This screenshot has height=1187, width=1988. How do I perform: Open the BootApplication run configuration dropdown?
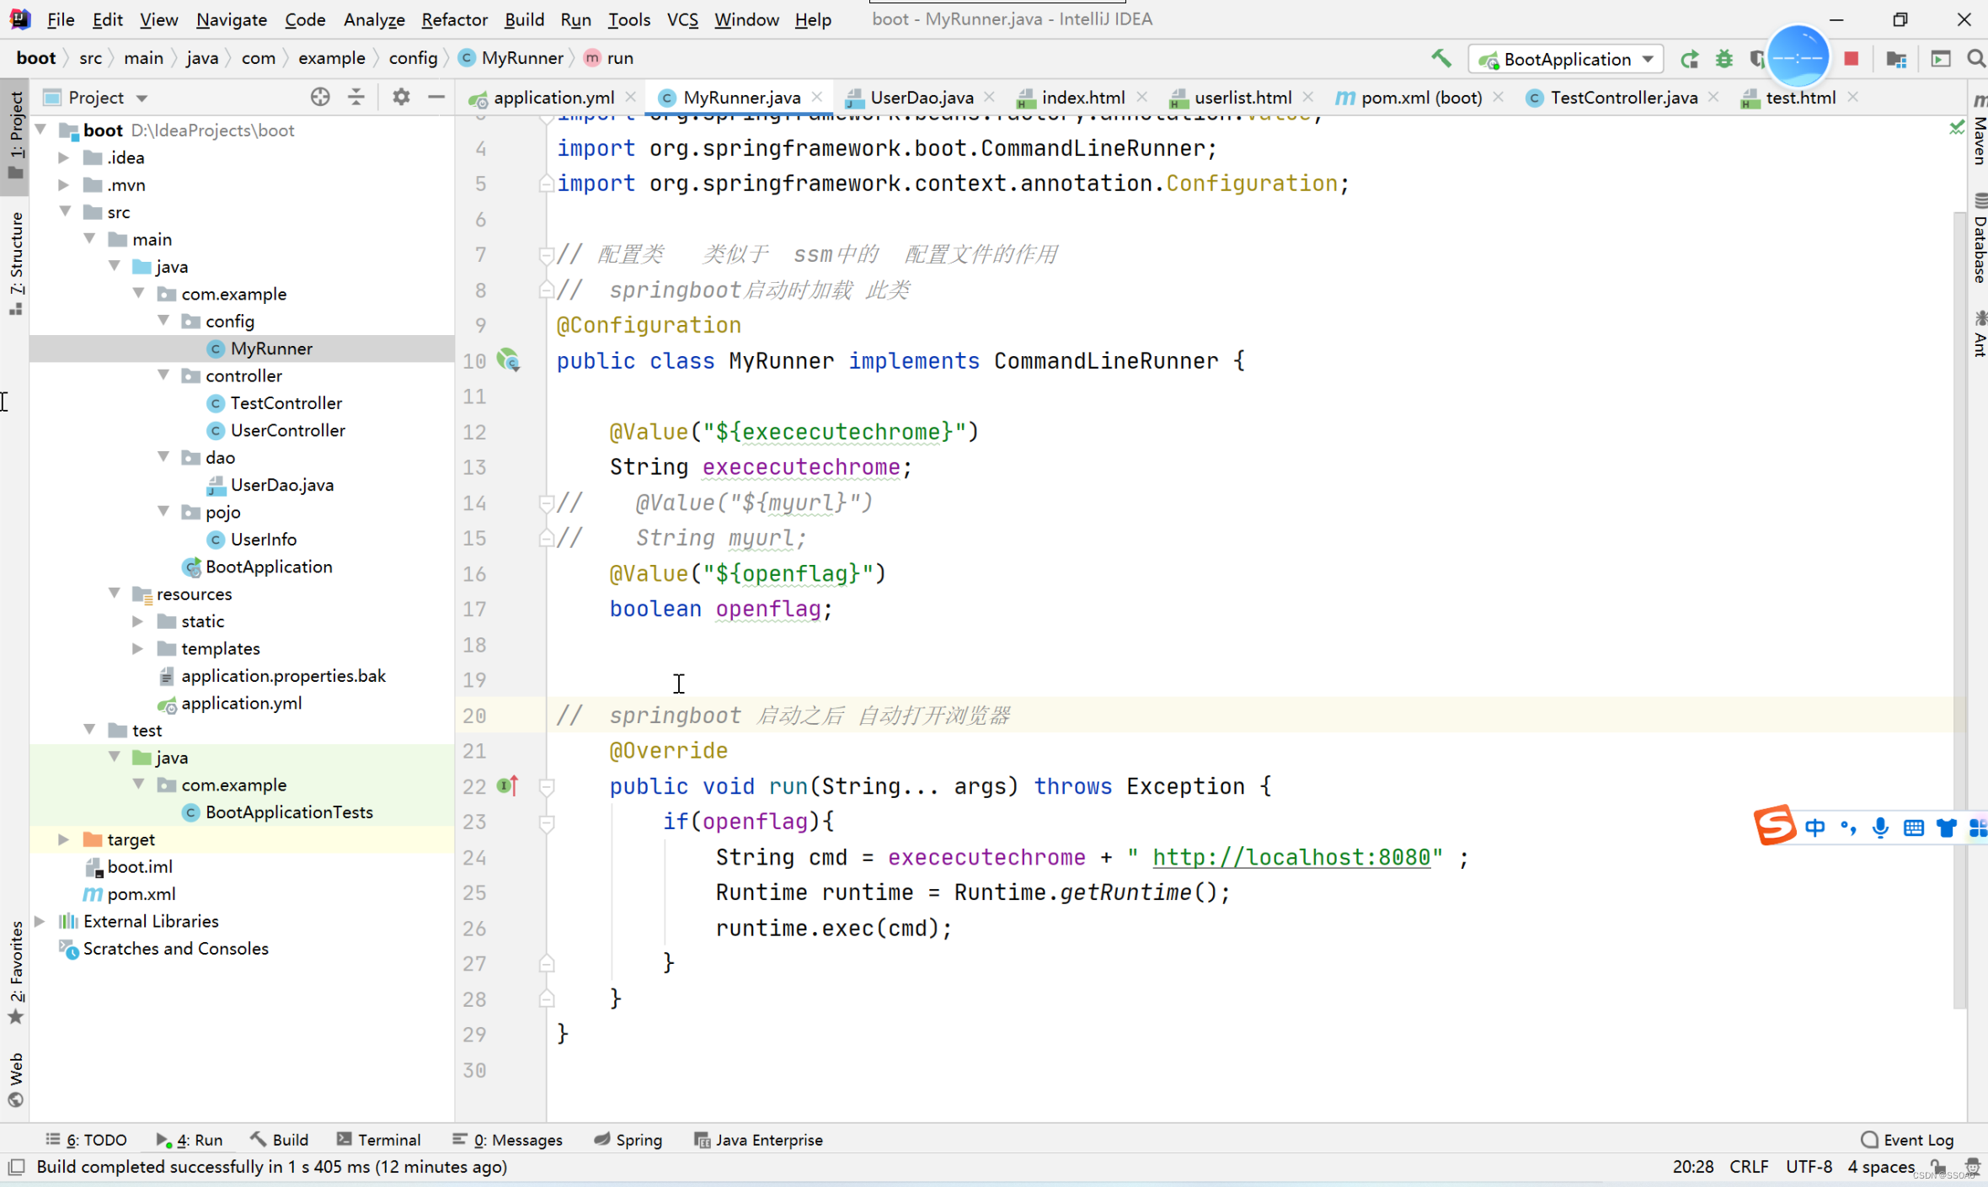click(1567, 59)
